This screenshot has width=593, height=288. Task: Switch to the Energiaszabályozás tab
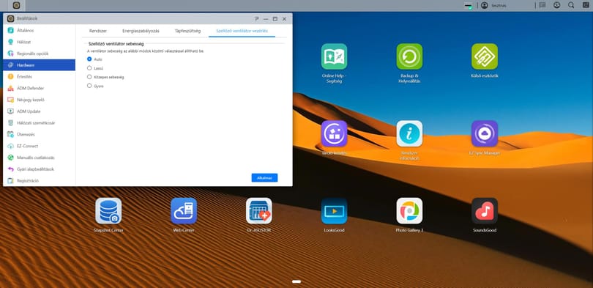(x=141, y=31)
